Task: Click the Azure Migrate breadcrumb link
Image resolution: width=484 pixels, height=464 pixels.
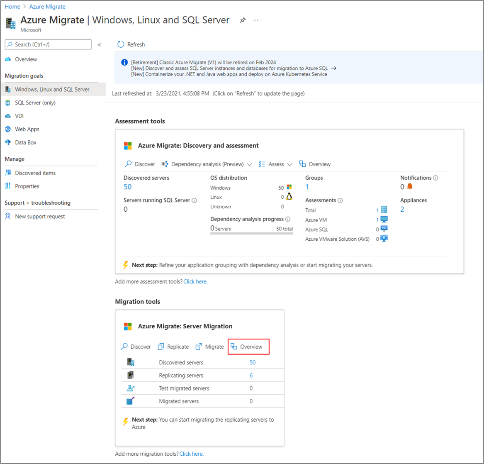Action: coord(47,7)
